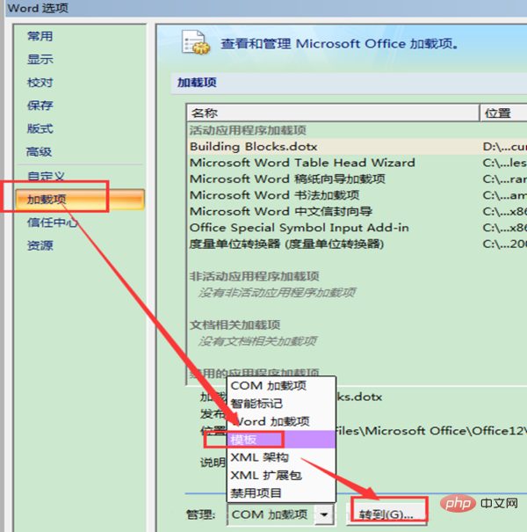Go to the 保存 options category
527x532 pixels.
tap(40, 106)
